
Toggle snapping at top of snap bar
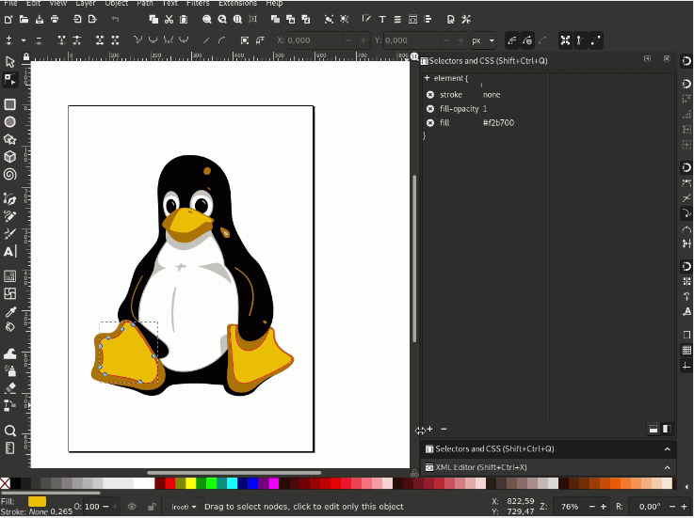click(686, 61)
